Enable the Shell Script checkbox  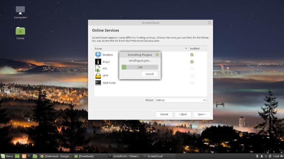point(192,83)
